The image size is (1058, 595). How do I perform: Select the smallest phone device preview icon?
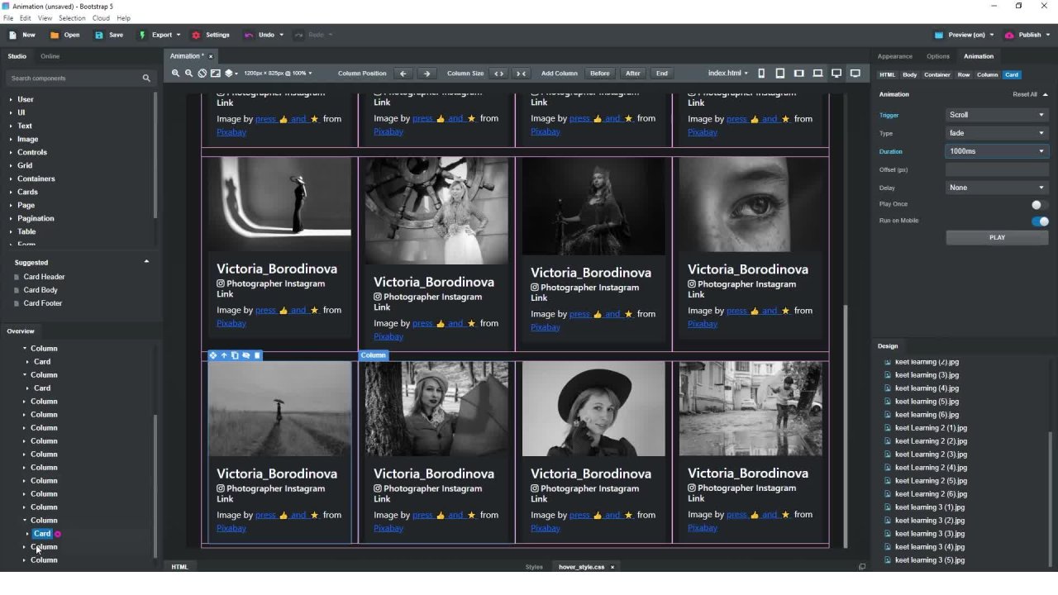click(x=761, y=74)
